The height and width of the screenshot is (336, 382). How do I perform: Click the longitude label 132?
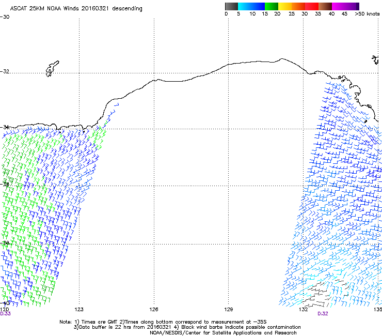[x=303, y=310]
